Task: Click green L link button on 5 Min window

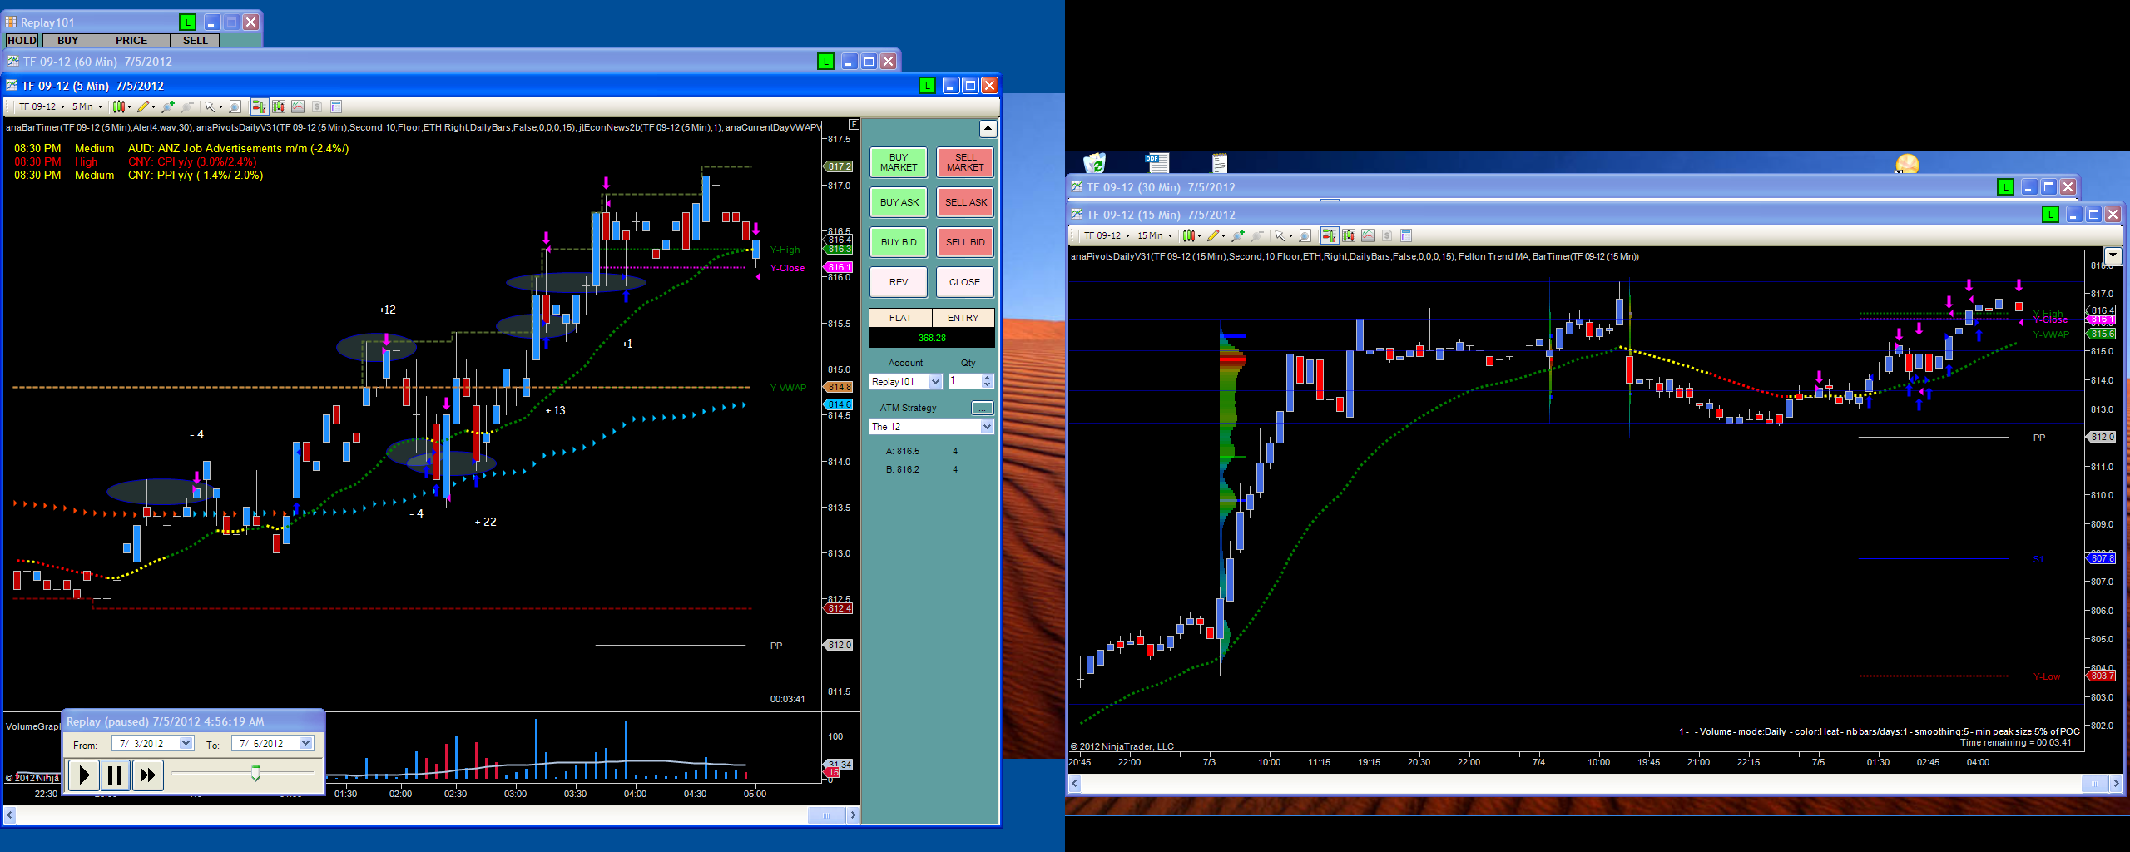Action: point(927,86)
